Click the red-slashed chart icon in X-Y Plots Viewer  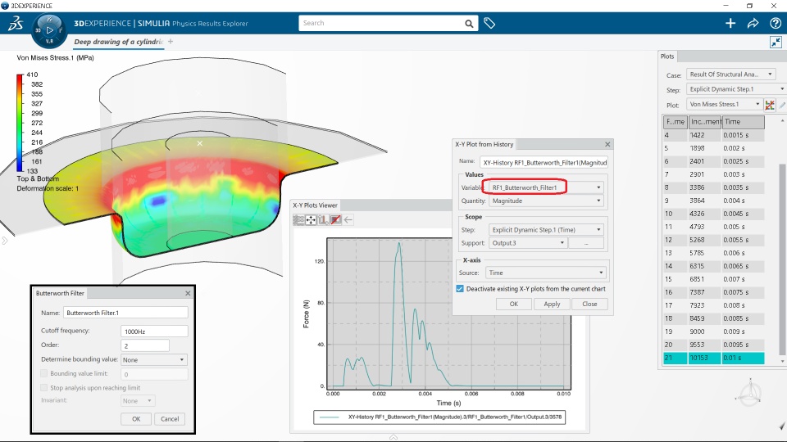pyautogui.click(x=336, y=220)
